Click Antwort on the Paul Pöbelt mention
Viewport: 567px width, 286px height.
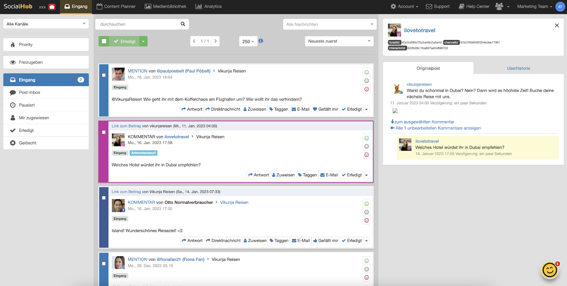(192, 109)
